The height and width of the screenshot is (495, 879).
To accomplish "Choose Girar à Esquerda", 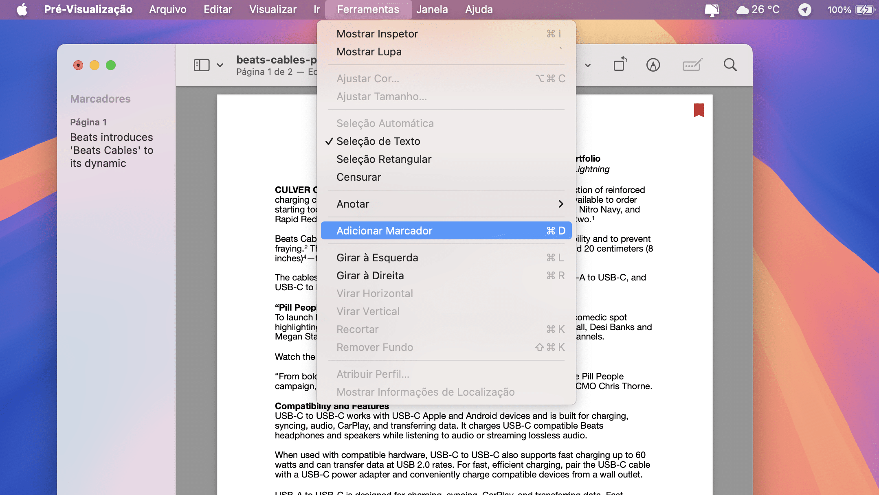I will (446, 258).
